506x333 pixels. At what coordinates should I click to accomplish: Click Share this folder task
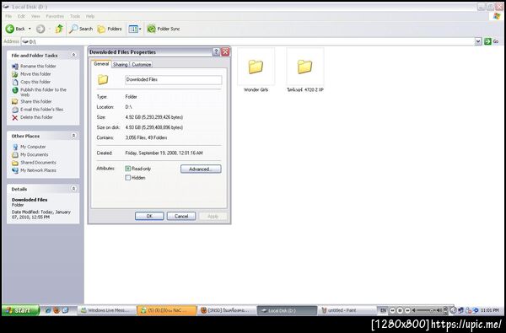(32, 101)
